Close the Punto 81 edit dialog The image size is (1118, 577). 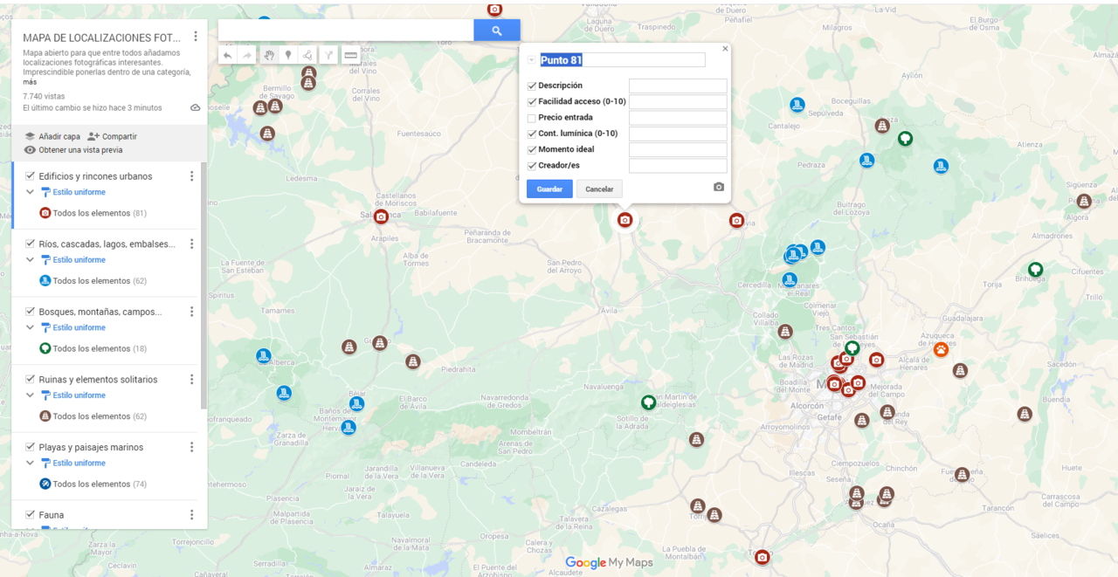coord(725,49)
